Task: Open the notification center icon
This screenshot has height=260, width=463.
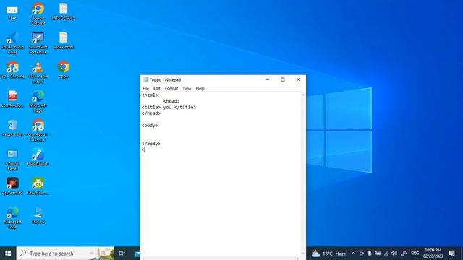Action: click(451, 253)
